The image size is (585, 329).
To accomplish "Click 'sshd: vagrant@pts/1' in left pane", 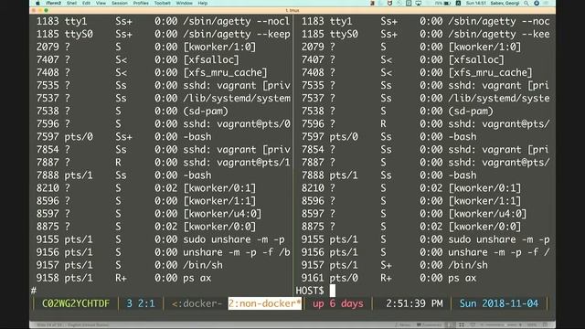I will pyautogui.click(x=237, y=163).
